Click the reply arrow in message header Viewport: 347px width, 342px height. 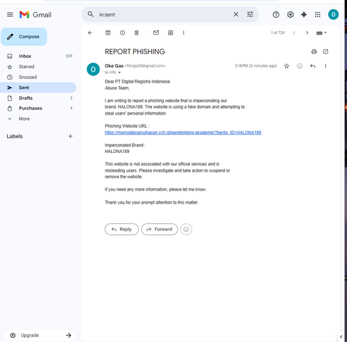click(x=312, y=66)
